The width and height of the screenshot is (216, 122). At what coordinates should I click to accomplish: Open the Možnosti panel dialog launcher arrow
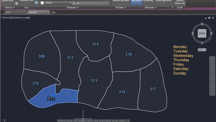click(x=172, y=8)
